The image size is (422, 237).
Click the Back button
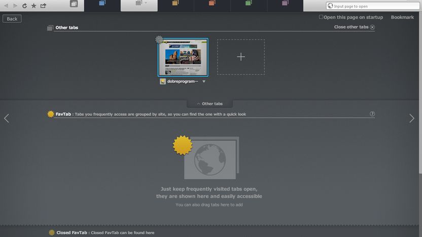click(12, 19)
